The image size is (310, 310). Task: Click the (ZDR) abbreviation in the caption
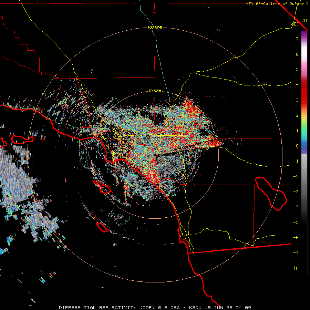[147, 308]
